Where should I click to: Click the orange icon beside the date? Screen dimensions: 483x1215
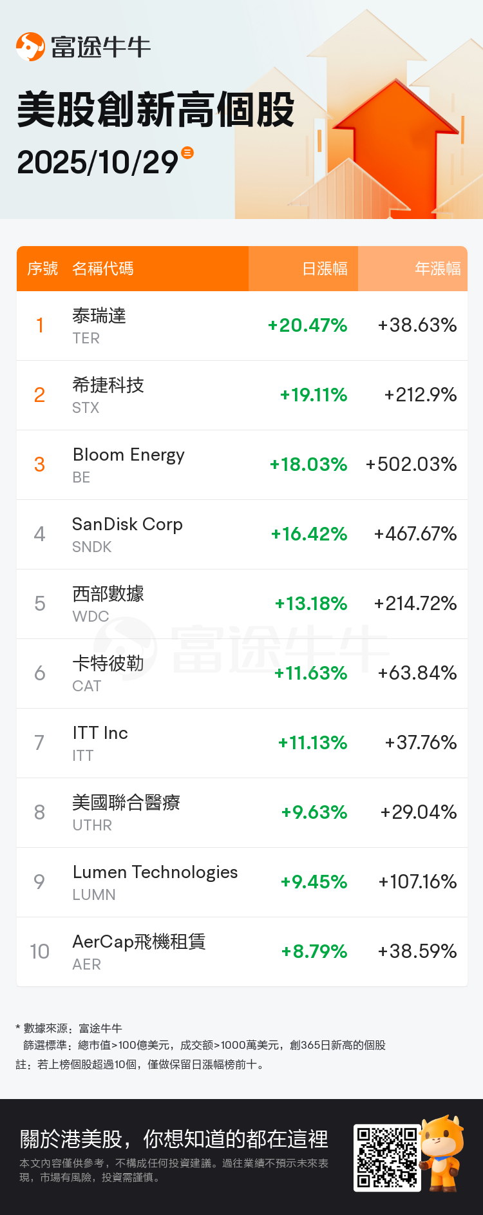187,153
